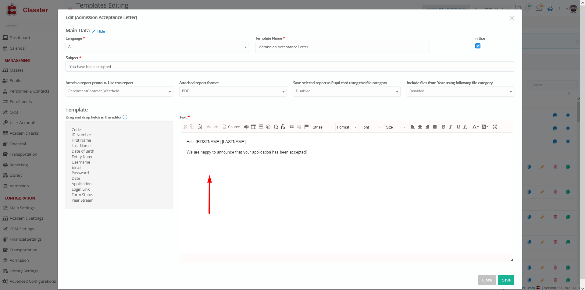Open the Styles dropdown
Viewport: 585px width, 290px height.
[x=322, y=127]
